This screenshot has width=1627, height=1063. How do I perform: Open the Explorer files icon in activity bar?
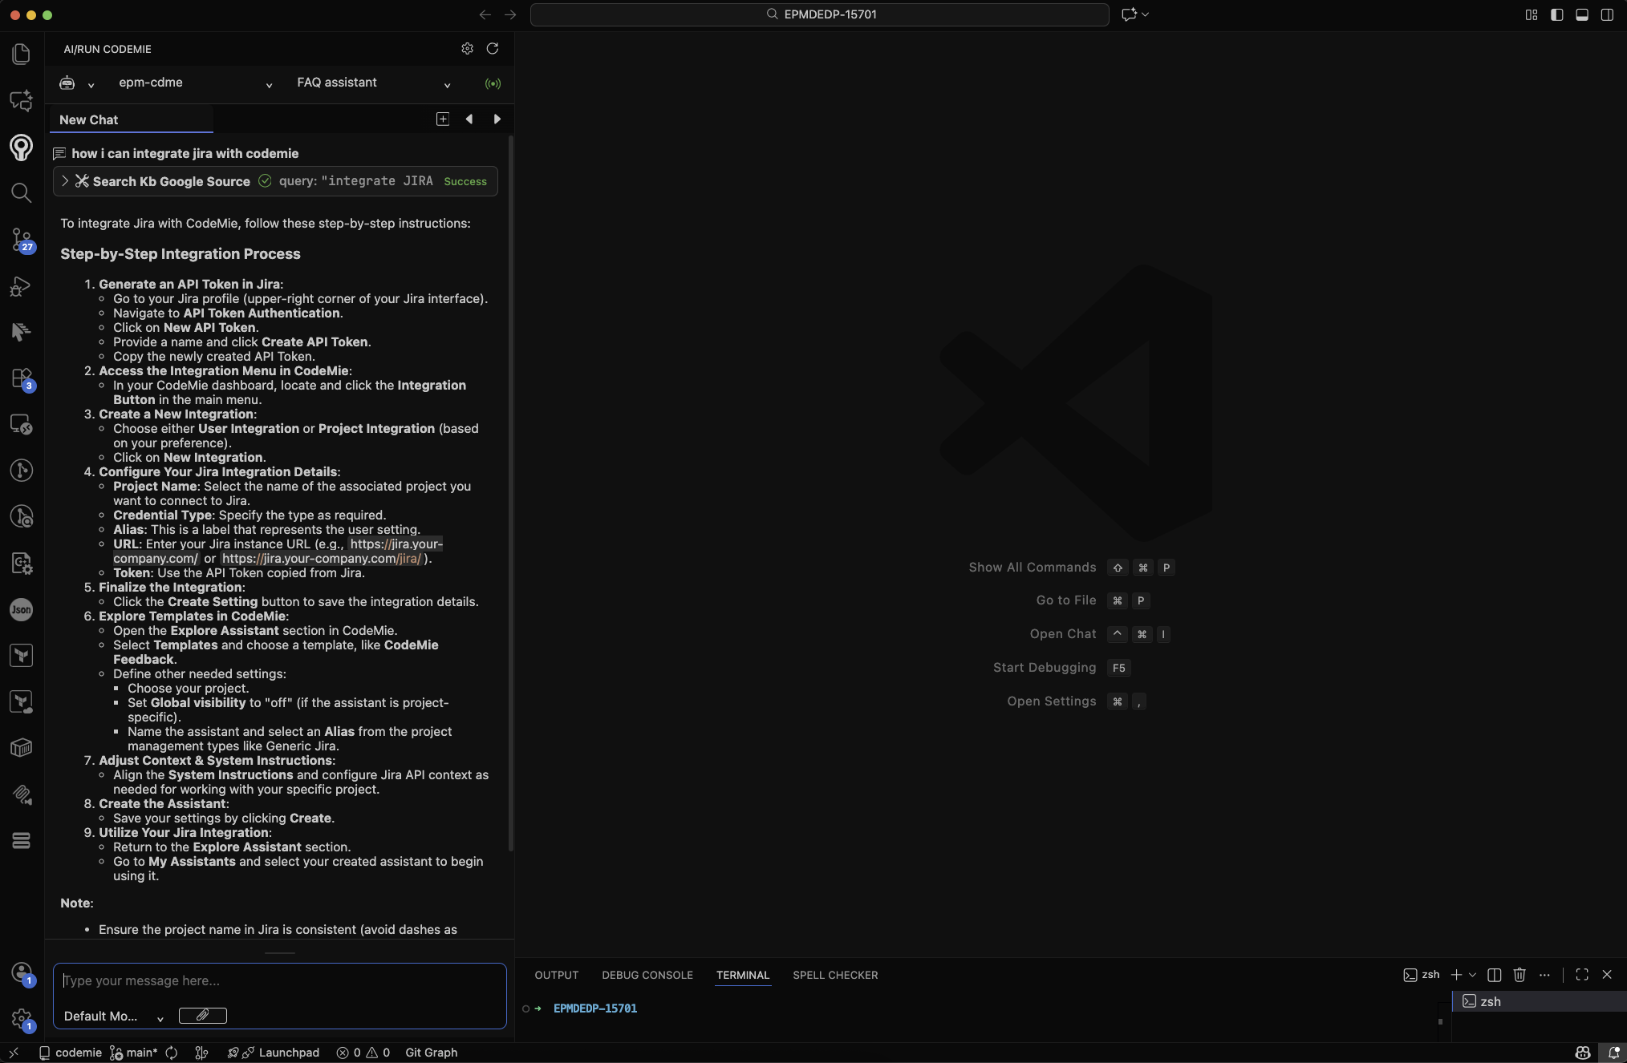22,55
